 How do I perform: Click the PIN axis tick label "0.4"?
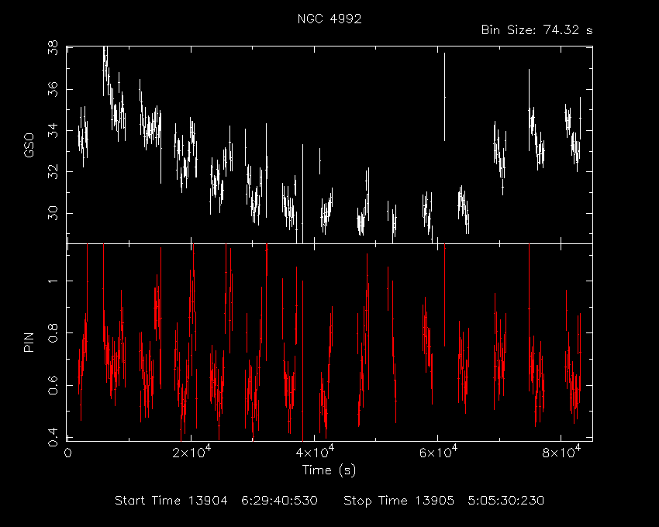(53, 437)
